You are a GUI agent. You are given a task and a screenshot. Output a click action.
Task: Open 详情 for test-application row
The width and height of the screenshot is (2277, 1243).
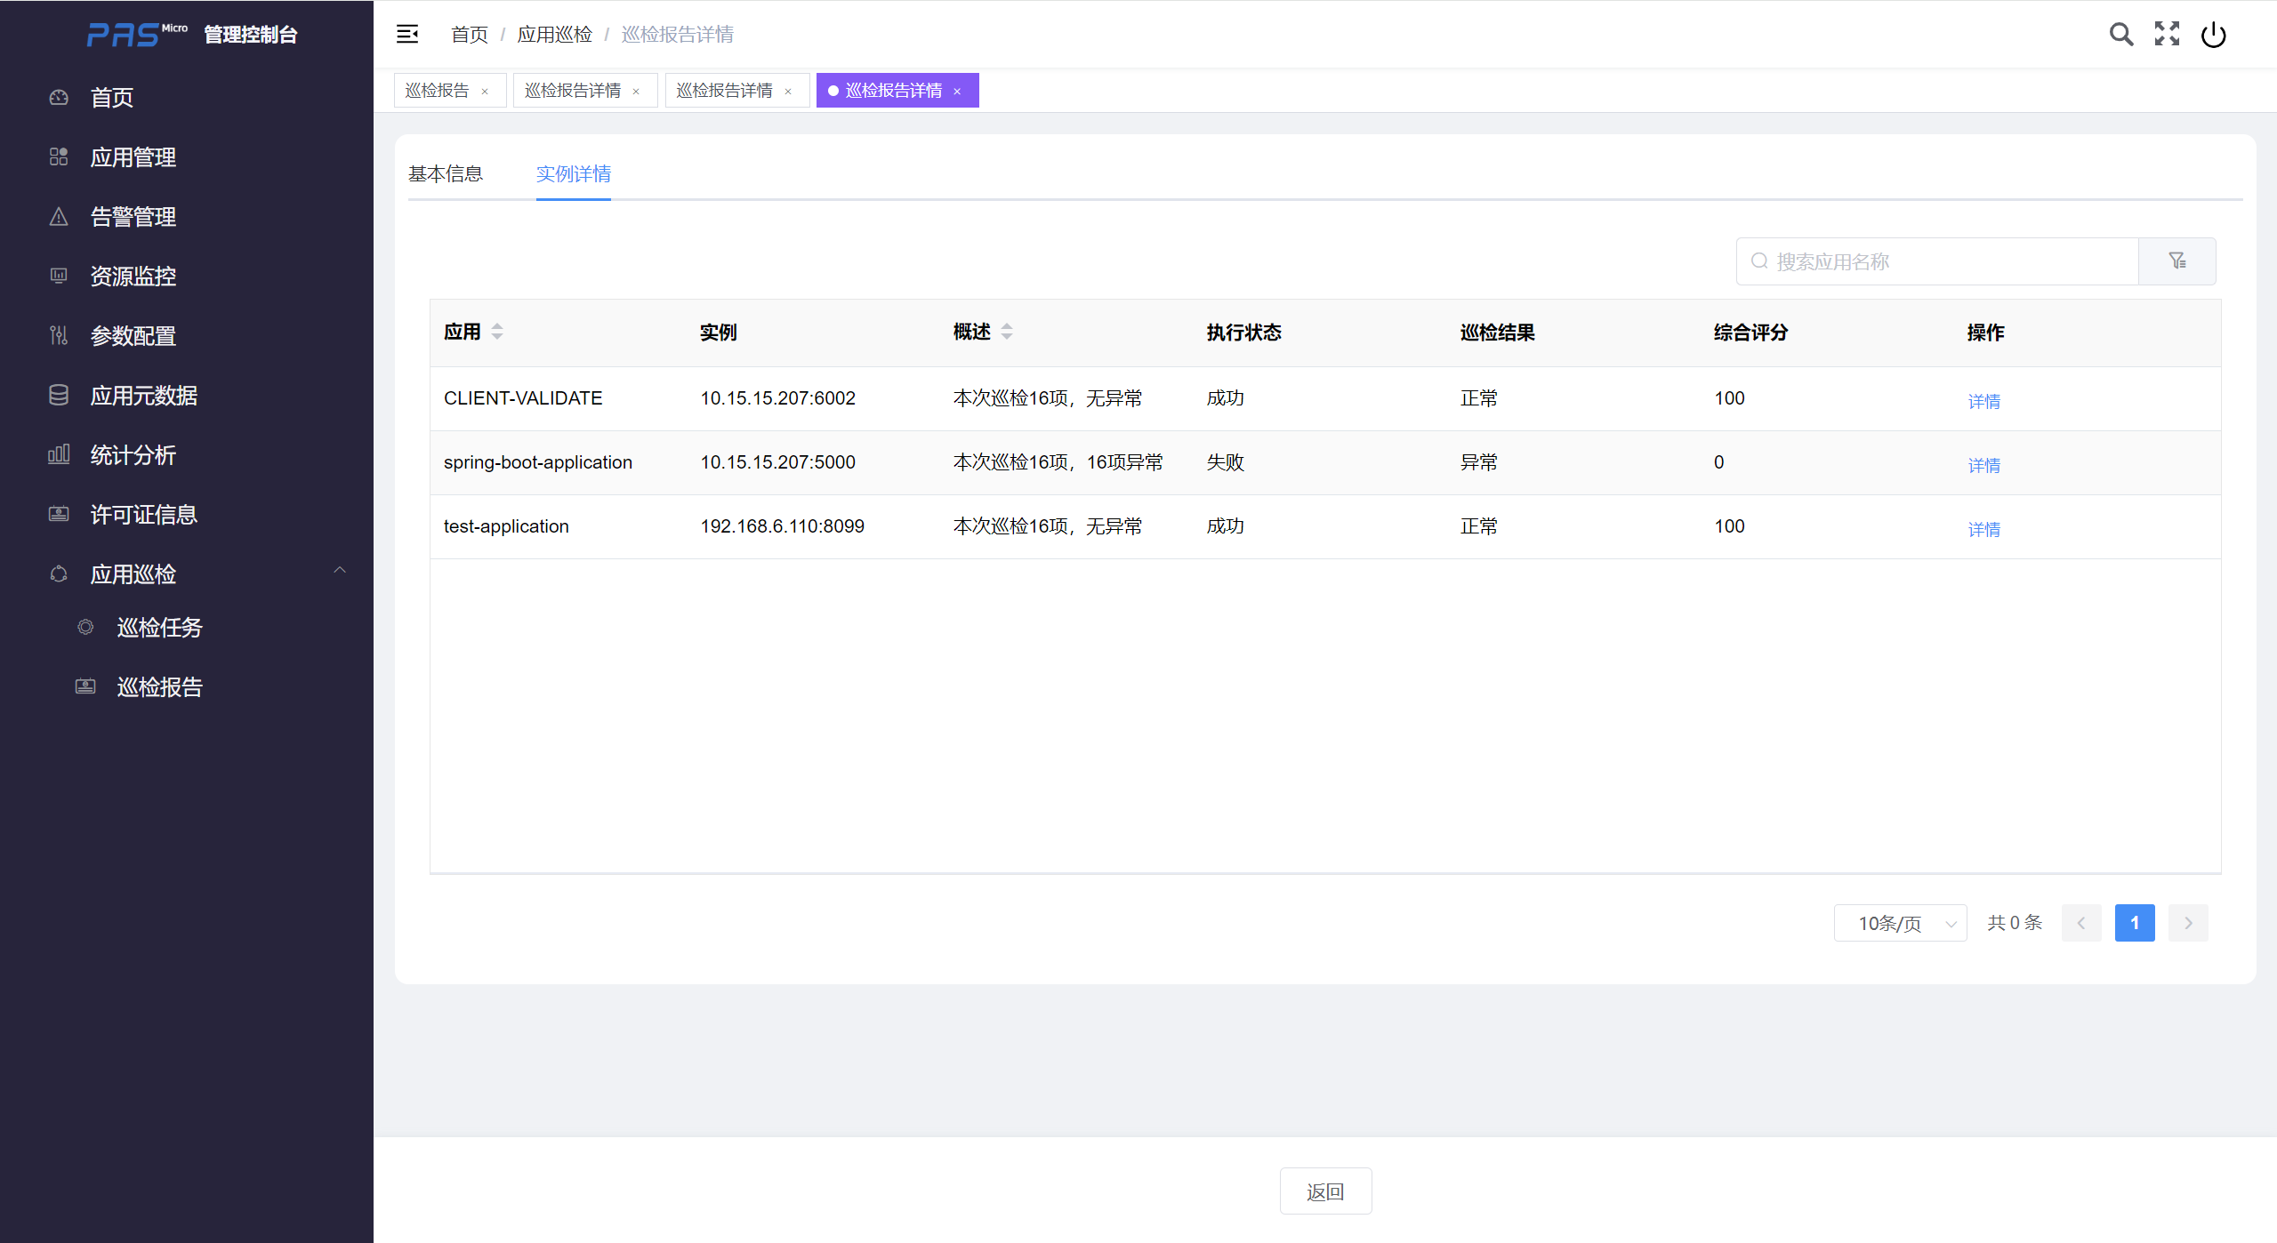(1983, 529)
